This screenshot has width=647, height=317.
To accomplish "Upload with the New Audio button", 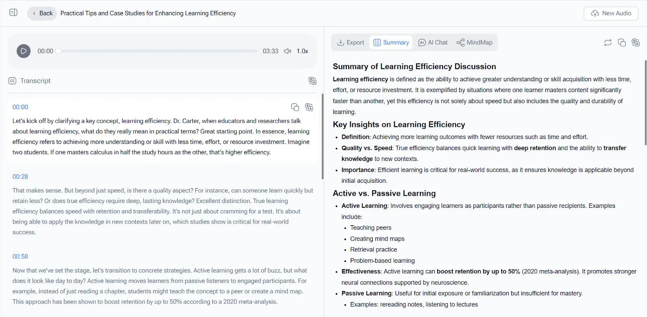I will [611, 13].
